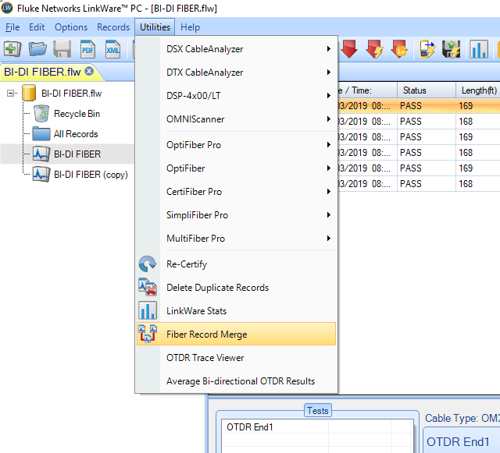Select the highlighted BI-DI FIBER tree item

77,154
